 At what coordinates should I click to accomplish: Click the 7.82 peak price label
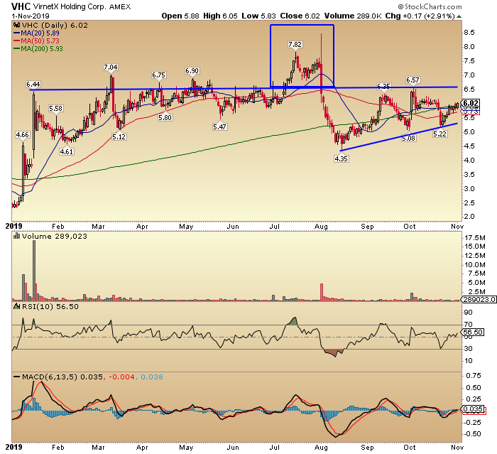click(295, 45)
